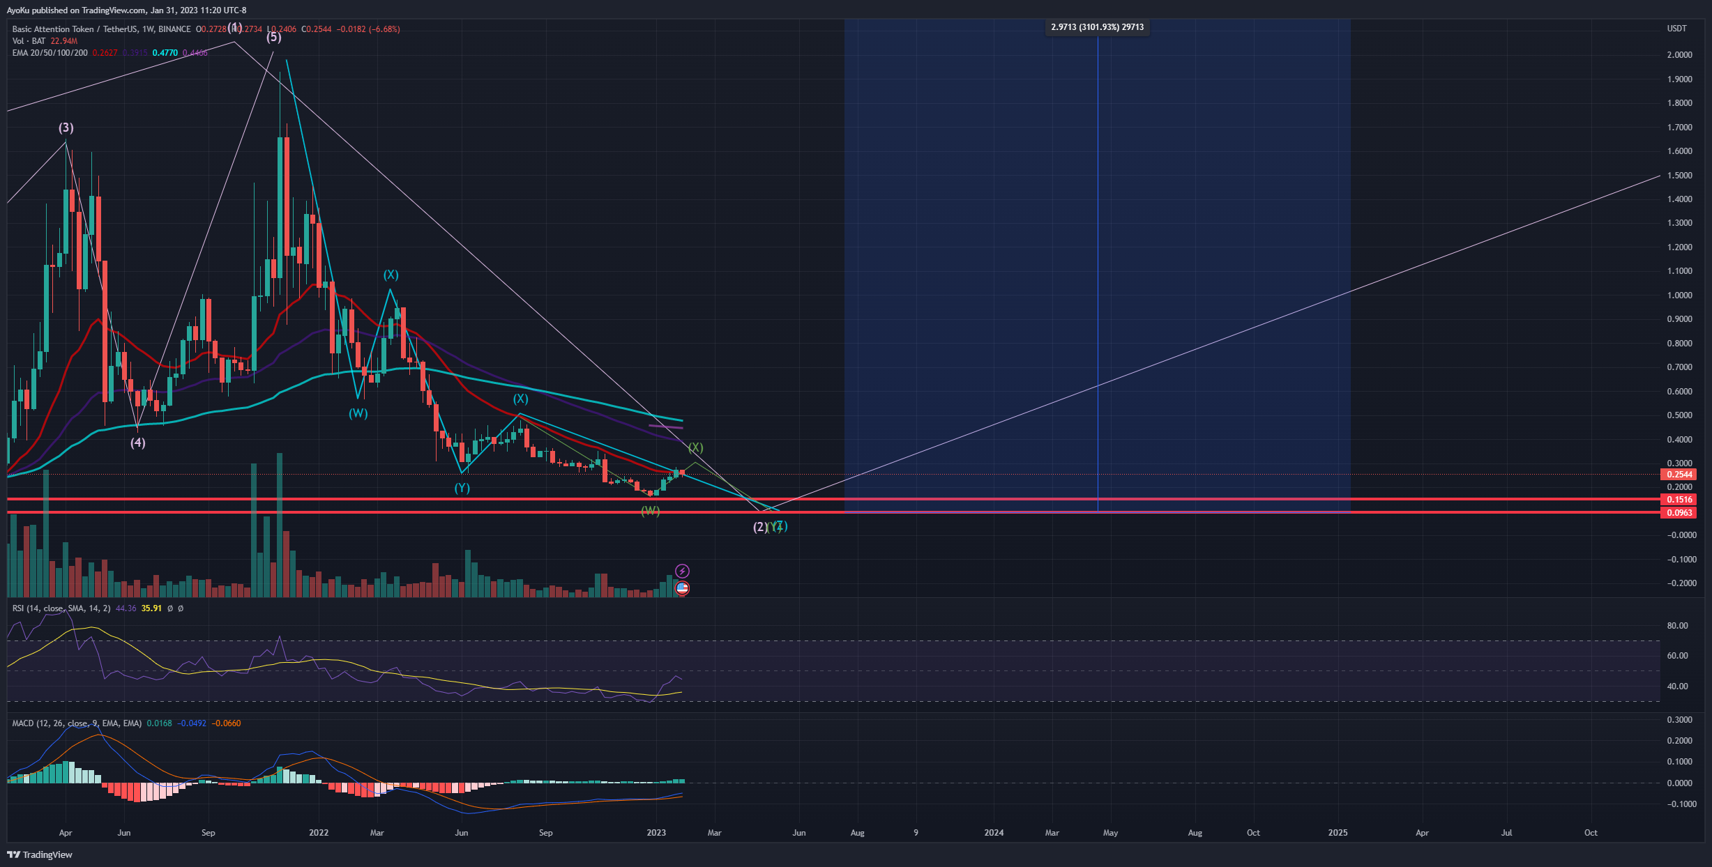Click the RSI (14, close, SMA, 14, 2) legend

click(61, 608)
